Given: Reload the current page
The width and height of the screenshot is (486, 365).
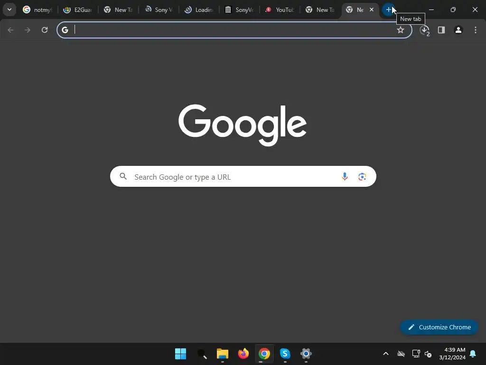Looking at the screenshot, I should click(x=45, y=30).
